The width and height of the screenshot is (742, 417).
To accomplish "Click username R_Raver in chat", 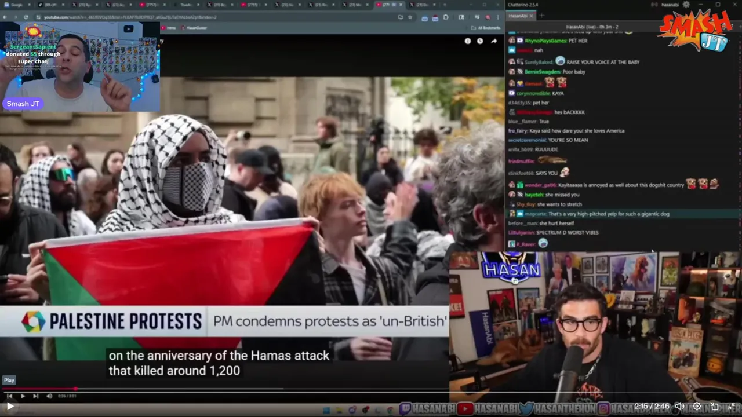I will pyautogui.click(x=526, y=244).
